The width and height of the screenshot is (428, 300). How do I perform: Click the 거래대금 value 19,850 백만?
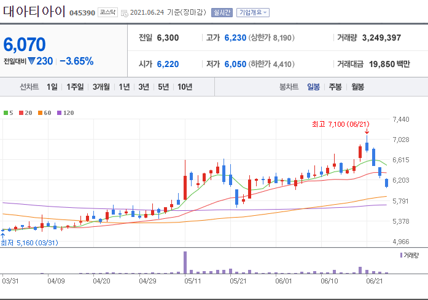[x=389, y=64]
